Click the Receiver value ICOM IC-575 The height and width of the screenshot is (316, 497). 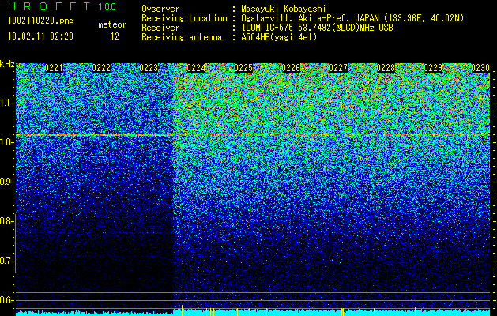tap(317, 28)
